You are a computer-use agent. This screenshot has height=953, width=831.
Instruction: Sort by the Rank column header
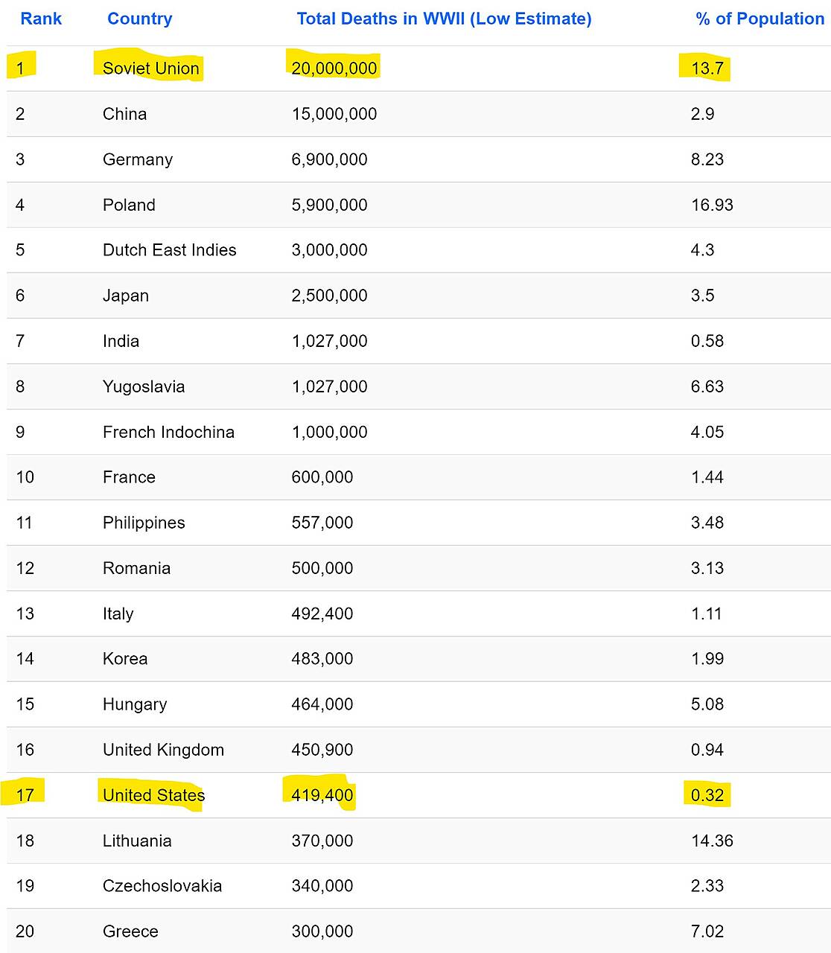point(41,19)
